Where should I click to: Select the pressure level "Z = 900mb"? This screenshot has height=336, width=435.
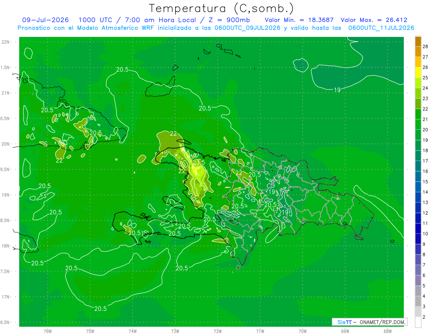pyautogui.click(x=229, y=20)
